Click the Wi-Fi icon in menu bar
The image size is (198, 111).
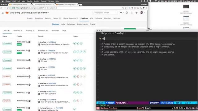[x=156, y=1]
